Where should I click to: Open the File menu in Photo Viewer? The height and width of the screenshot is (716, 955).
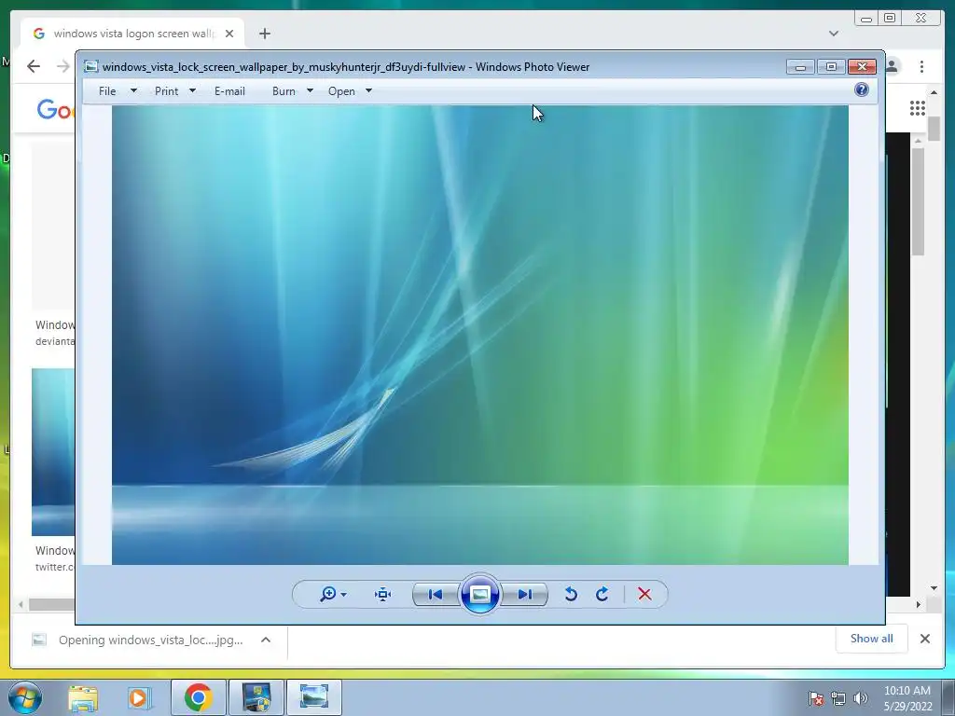coord(107,90)
